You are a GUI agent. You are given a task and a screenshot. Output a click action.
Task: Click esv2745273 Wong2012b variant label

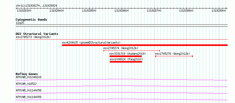point(33,37)
